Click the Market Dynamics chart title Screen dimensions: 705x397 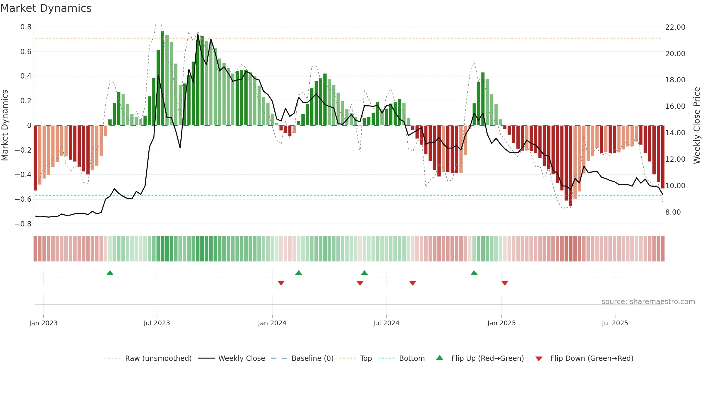point(46,8)
